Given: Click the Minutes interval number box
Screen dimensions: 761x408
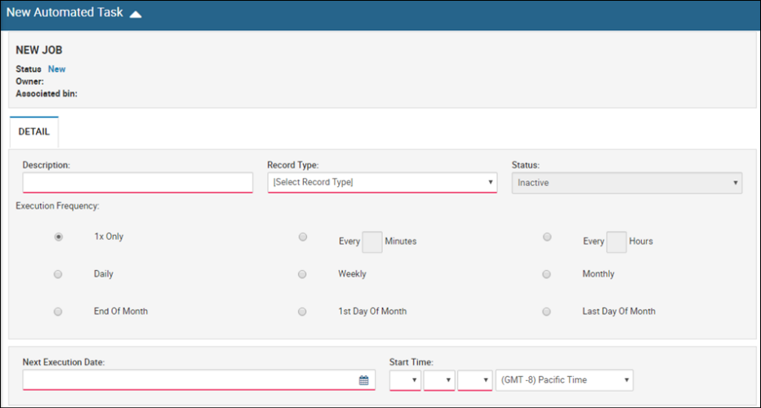Looking at the screenshot, I should (372, 242).
